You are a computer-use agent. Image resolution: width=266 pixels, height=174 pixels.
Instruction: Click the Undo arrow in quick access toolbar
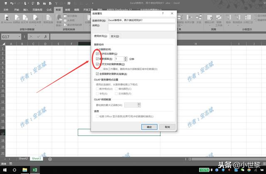(12, 3)
